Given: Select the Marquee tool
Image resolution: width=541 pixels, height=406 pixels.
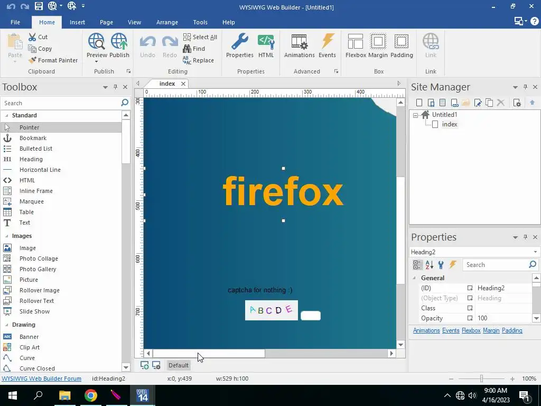Looking at the screenshot, I should click(x=61, y=201).
